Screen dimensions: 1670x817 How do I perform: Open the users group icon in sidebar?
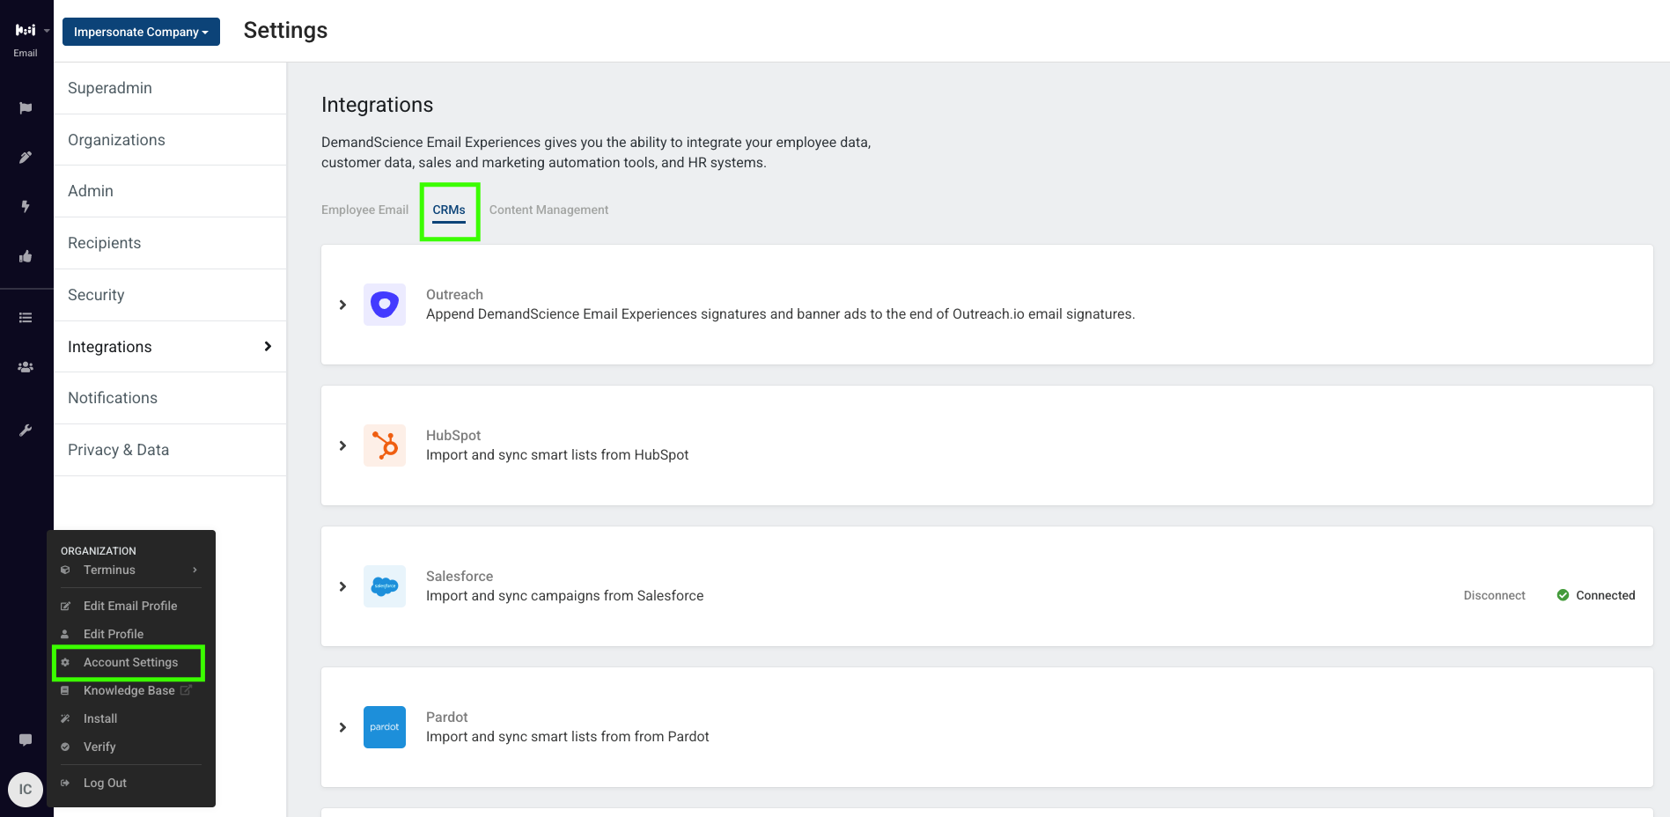[x=26, y=367]
